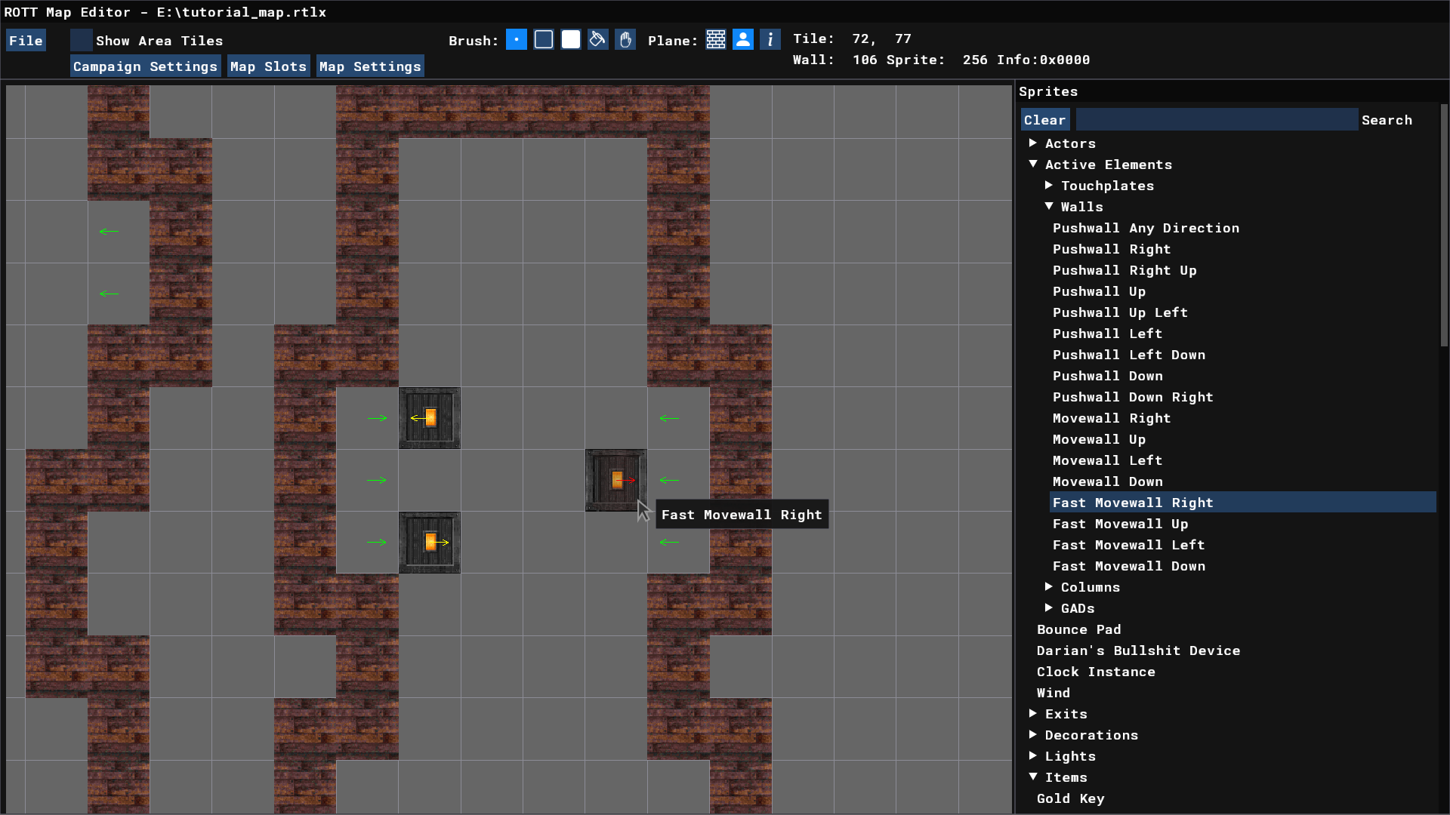The image size is (1450, 815).
Task: Click the Campaign Settings button
Action: pos(145,66)
